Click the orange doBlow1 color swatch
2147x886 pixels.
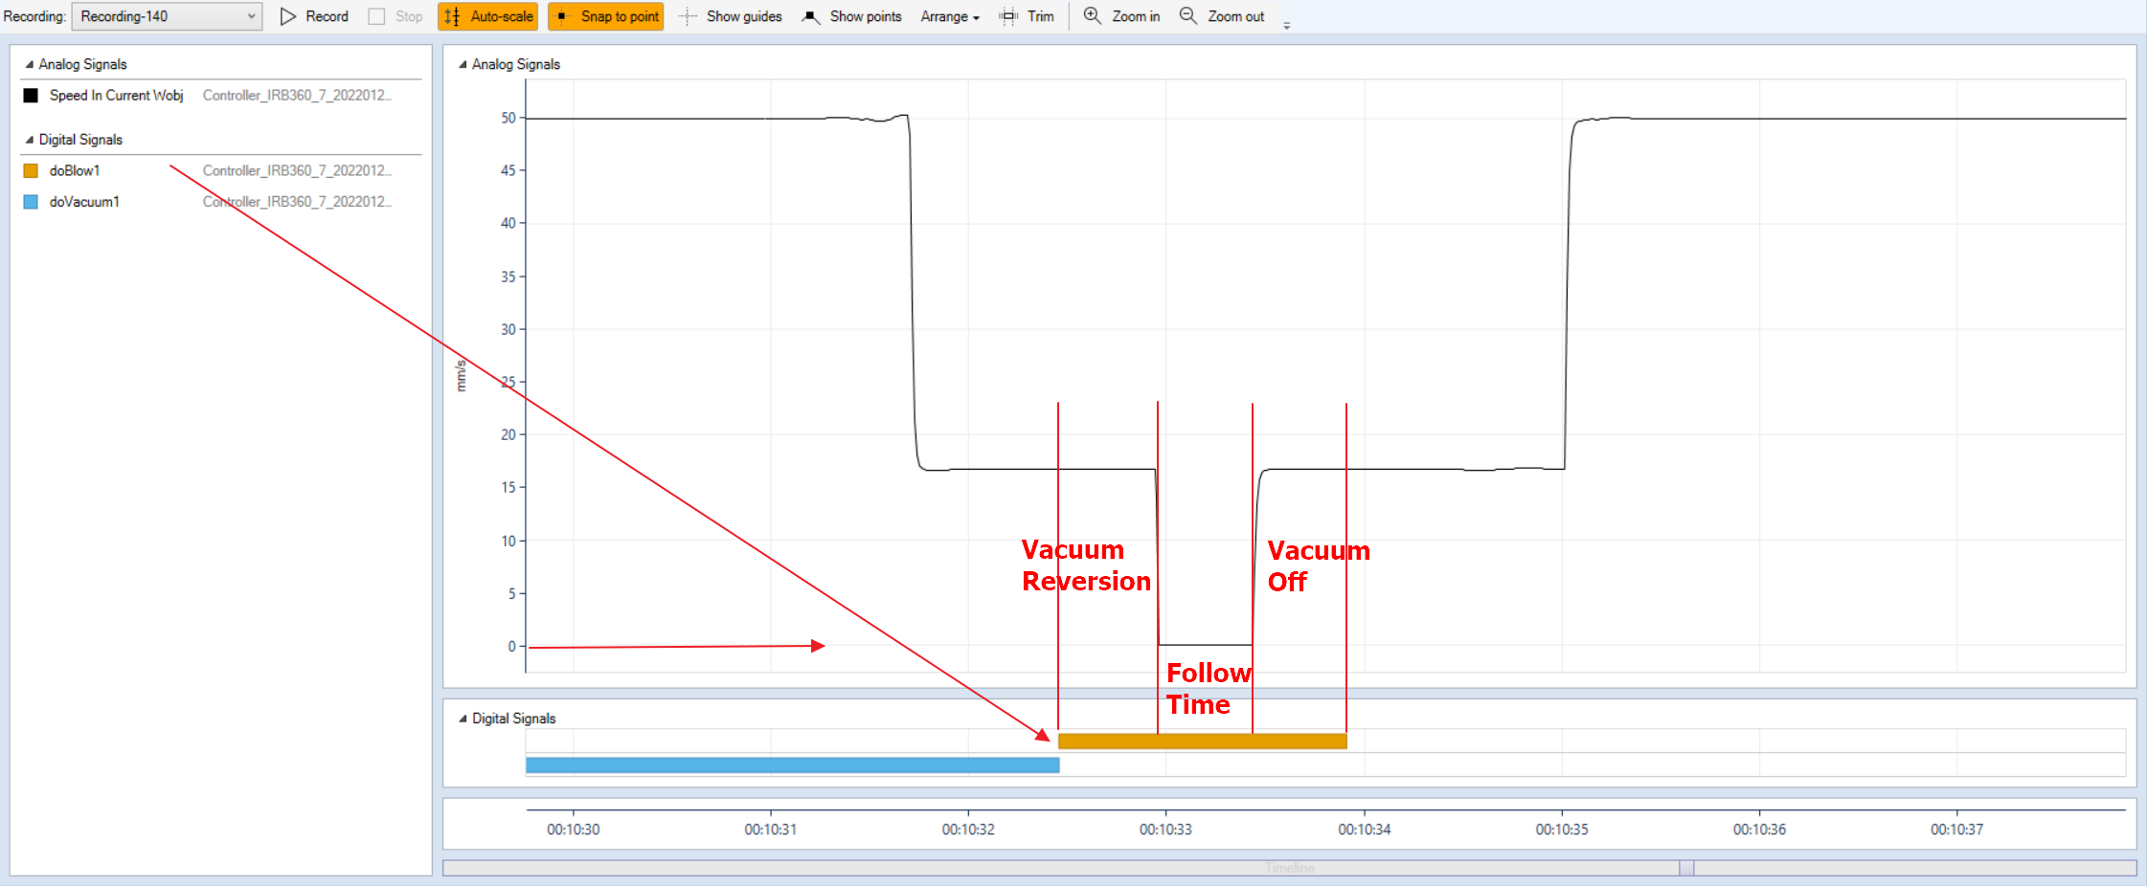coord(31,170)
